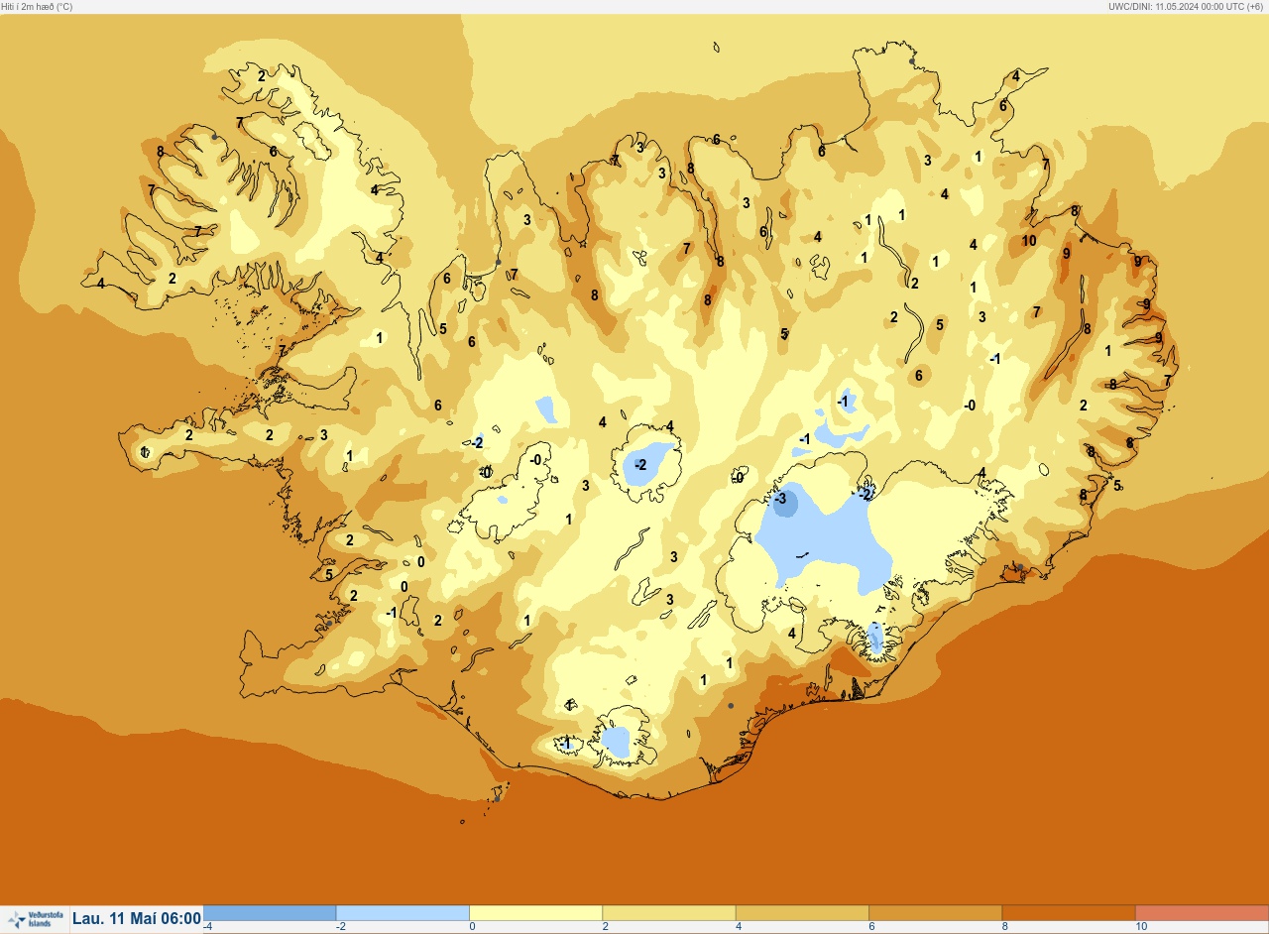The height and width of the screenshot is (934, 1269).
Task: Click the '10' temperature value on the map
Action: tap(1029, 241)
